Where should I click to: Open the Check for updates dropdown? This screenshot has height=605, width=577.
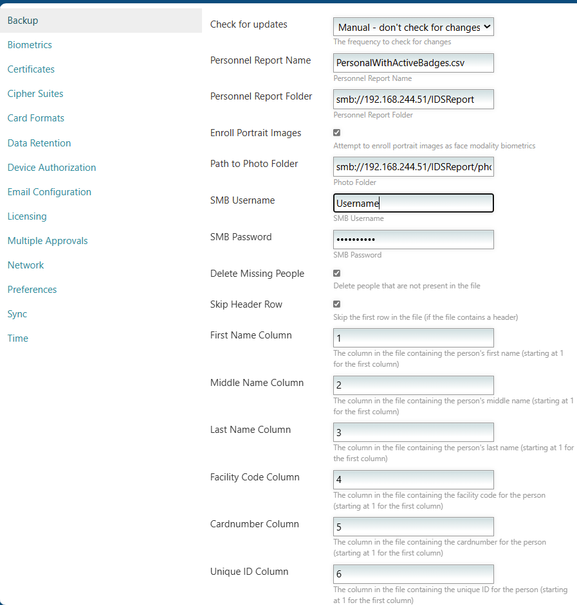click(413, 27)
